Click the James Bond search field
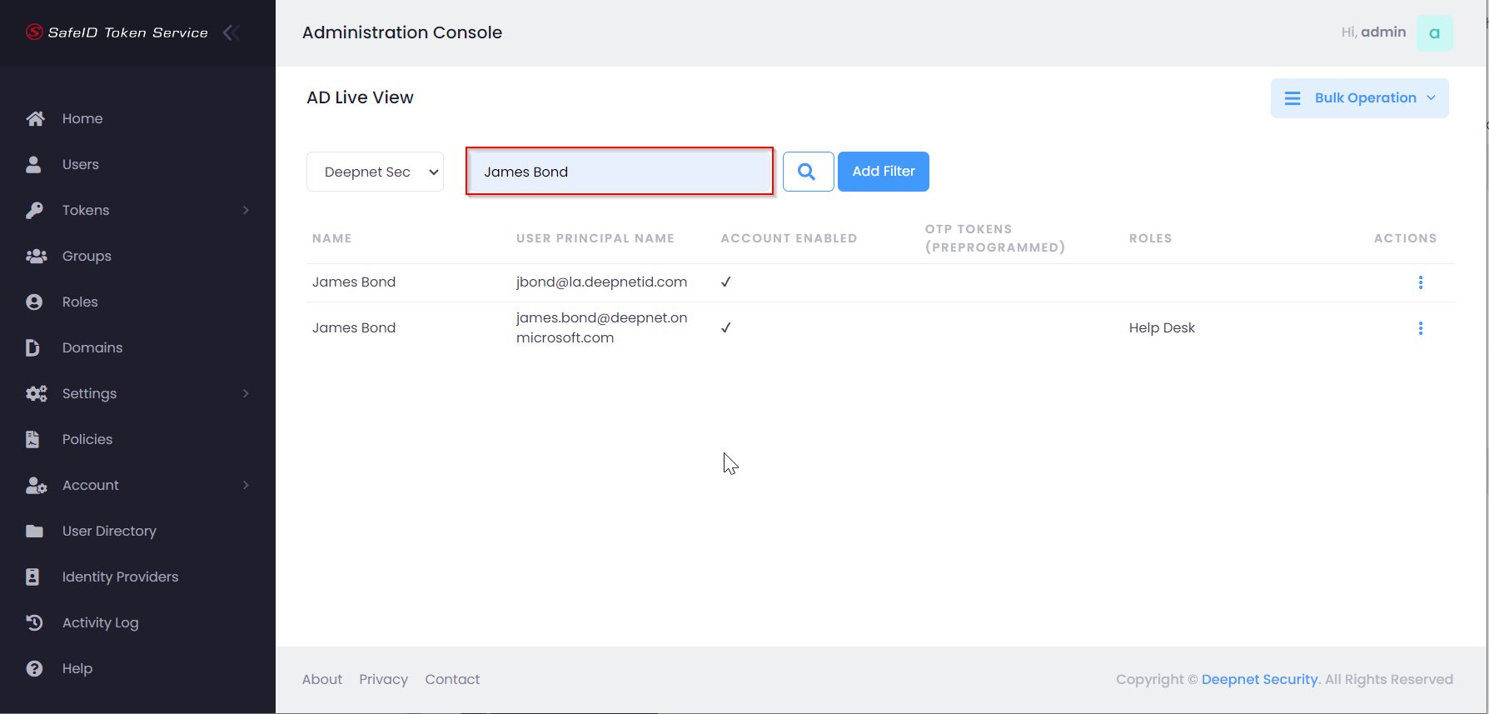The height and width of the screenshot is (714, 1489). coord(620,172)
